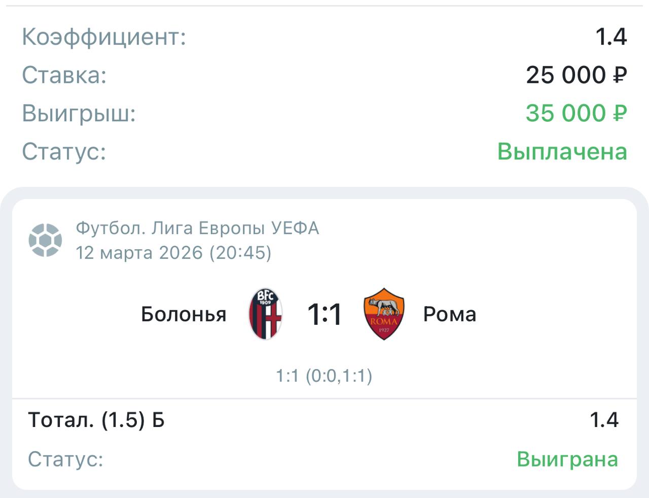This screenshot has height=498, width=649.
Task: Click the 1.4 odds in bet row
Action: point(604,420)
